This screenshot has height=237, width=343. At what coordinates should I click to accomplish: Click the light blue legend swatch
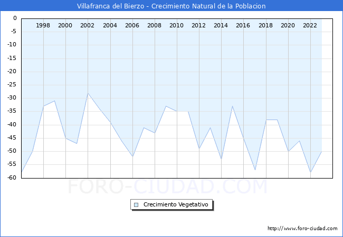pos(136,205)
